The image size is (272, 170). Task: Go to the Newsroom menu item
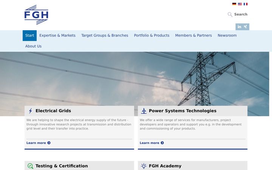point(227,36)
